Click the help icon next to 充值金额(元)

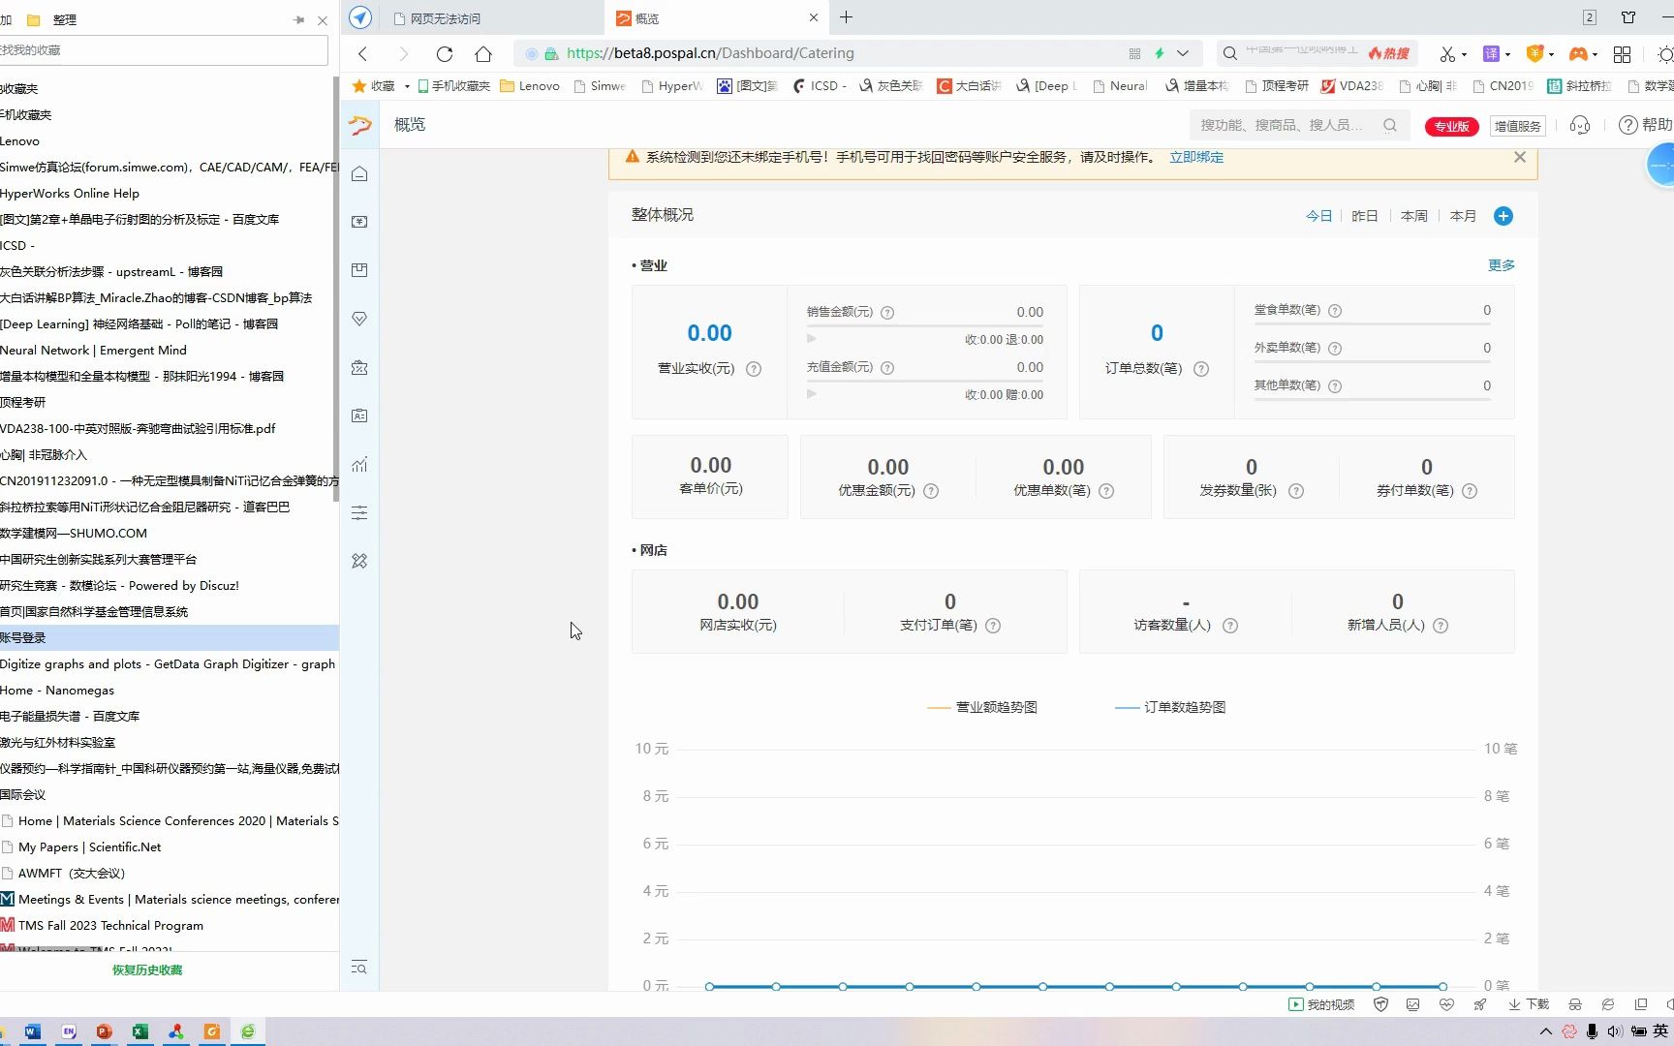coord(887,368)
